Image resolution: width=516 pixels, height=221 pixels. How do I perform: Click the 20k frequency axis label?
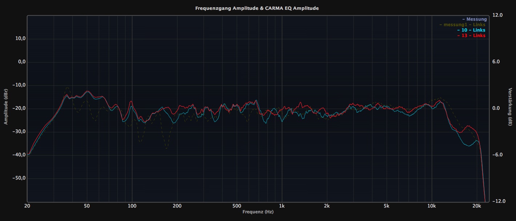coord(477,206)
